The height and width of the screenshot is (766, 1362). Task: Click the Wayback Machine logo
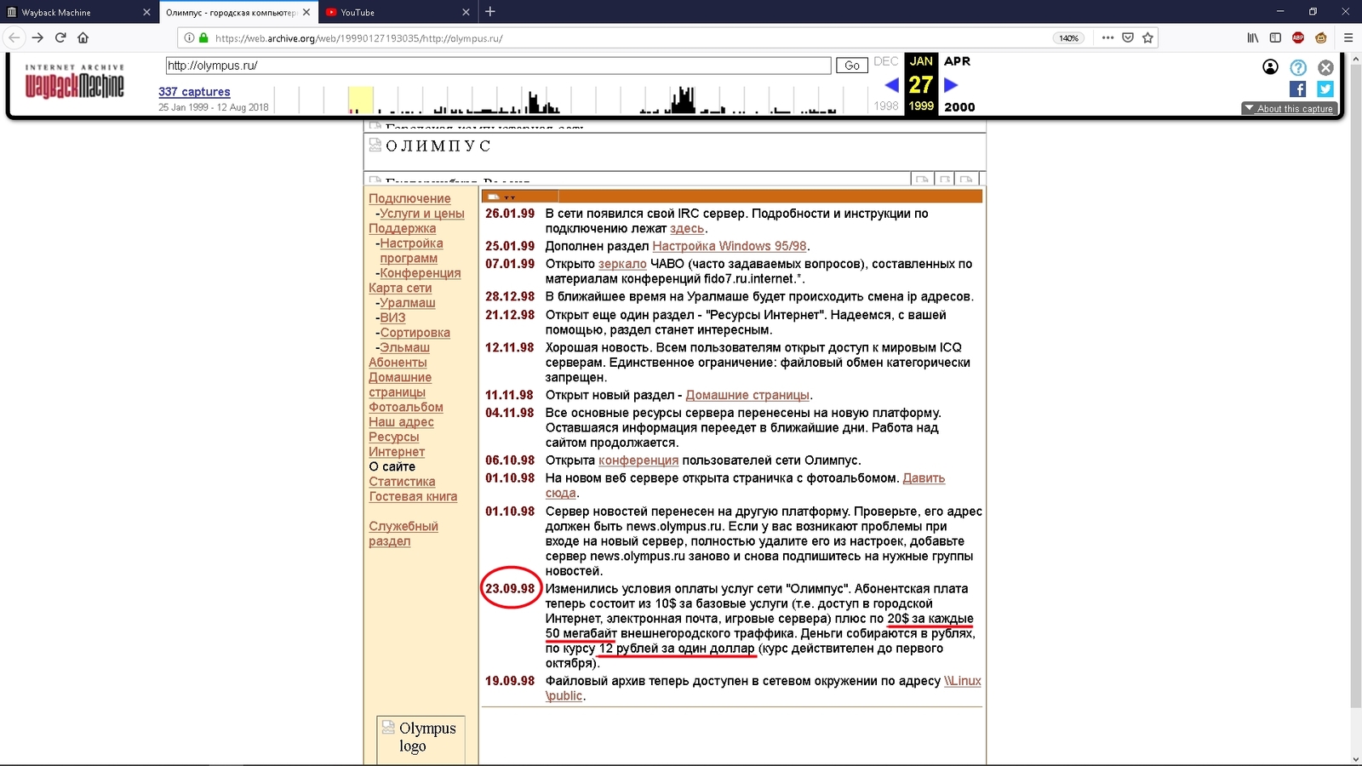(x=74, y=81)
